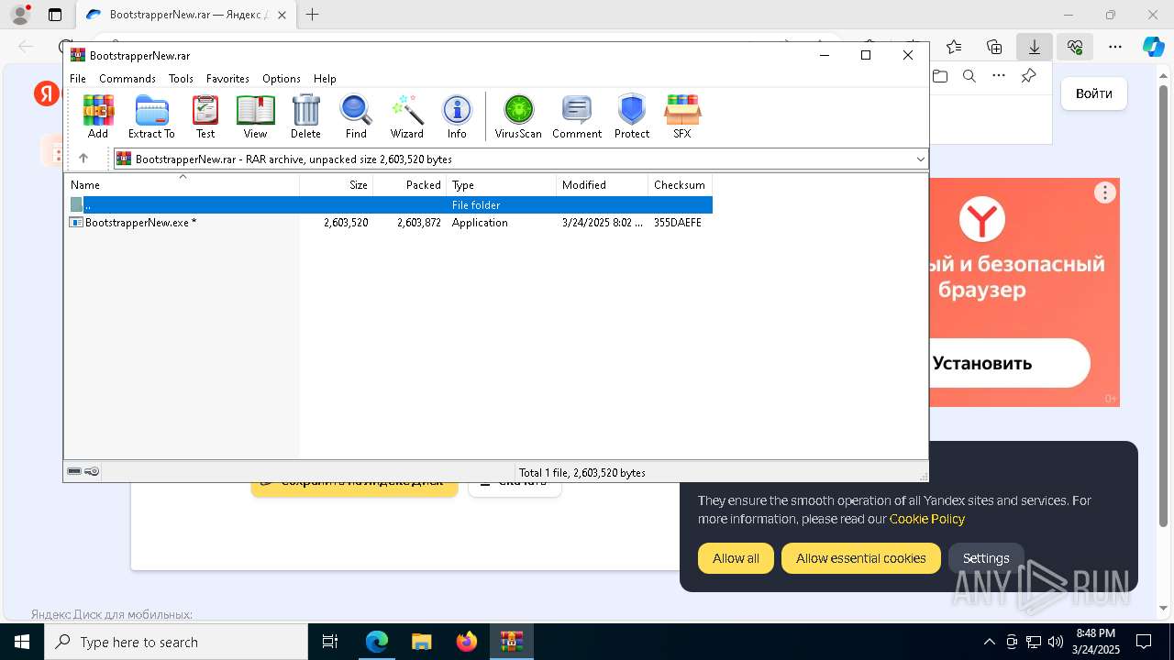Click the Protect shield icon
This screenshot has width=1174, height=660.
click(632, 116)
